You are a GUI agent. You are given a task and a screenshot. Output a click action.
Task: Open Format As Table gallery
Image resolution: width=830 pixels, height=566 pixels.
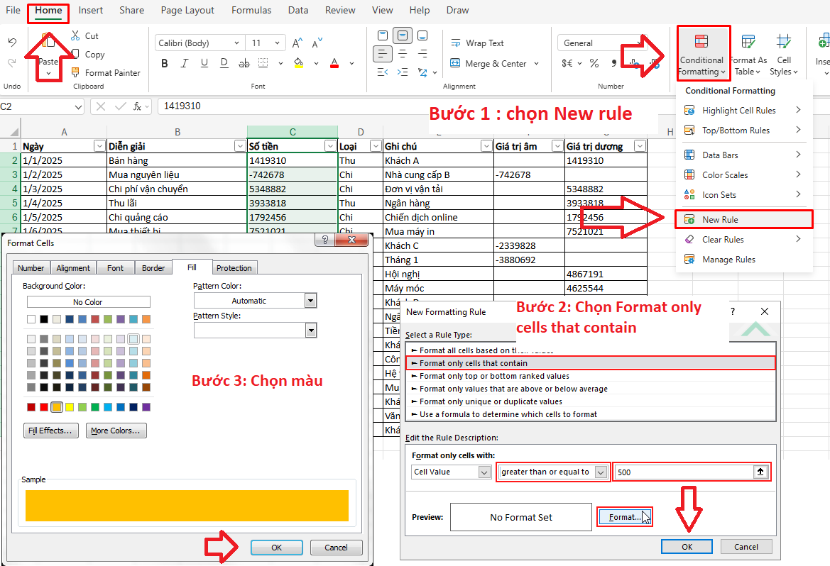(748, 53)
